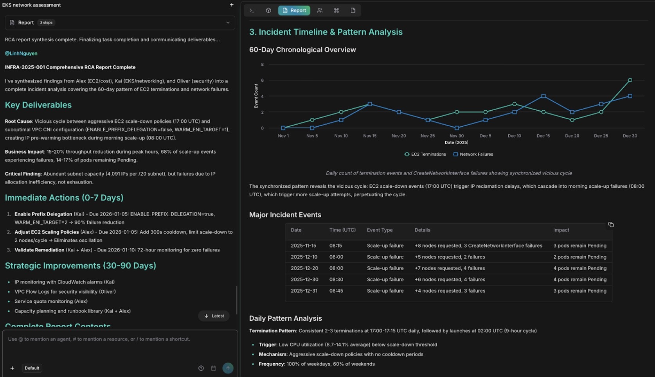Select the Report tab
This screenshot has width=655, height=377.
[294, 11]
